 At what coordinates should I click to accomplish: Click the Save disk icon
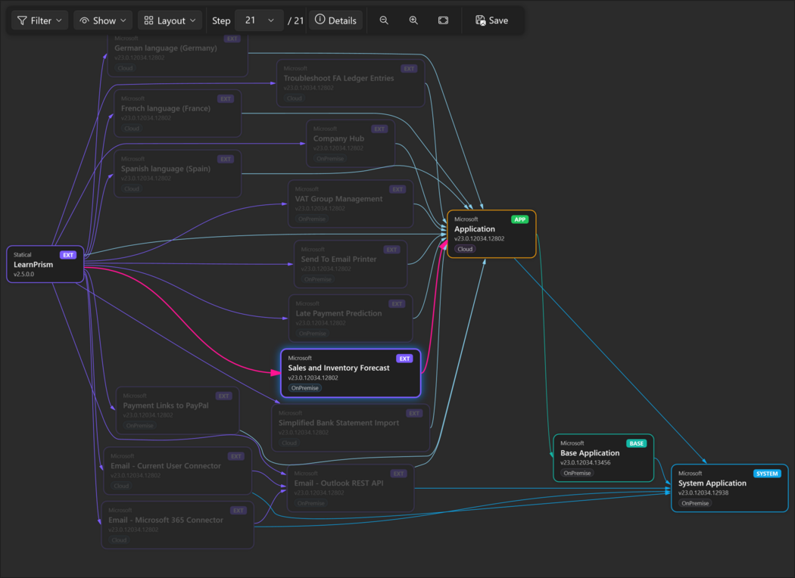(x=480, y=20)
